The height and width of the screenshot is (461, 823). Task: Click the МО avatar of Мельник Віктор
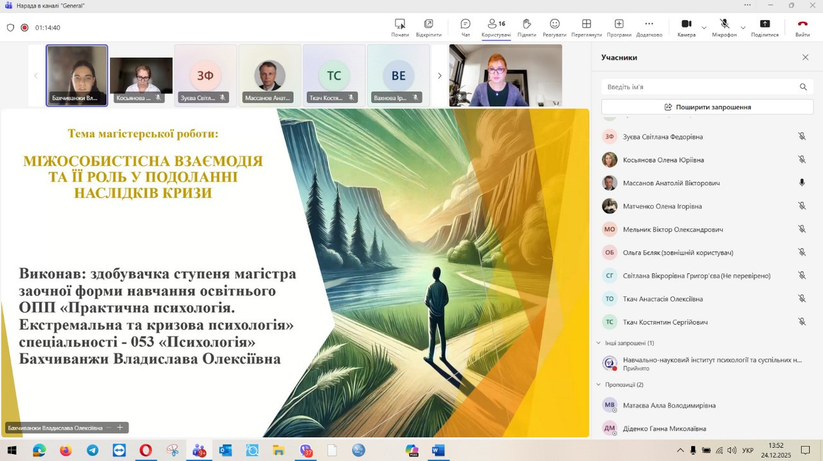(x=610, y=229)
